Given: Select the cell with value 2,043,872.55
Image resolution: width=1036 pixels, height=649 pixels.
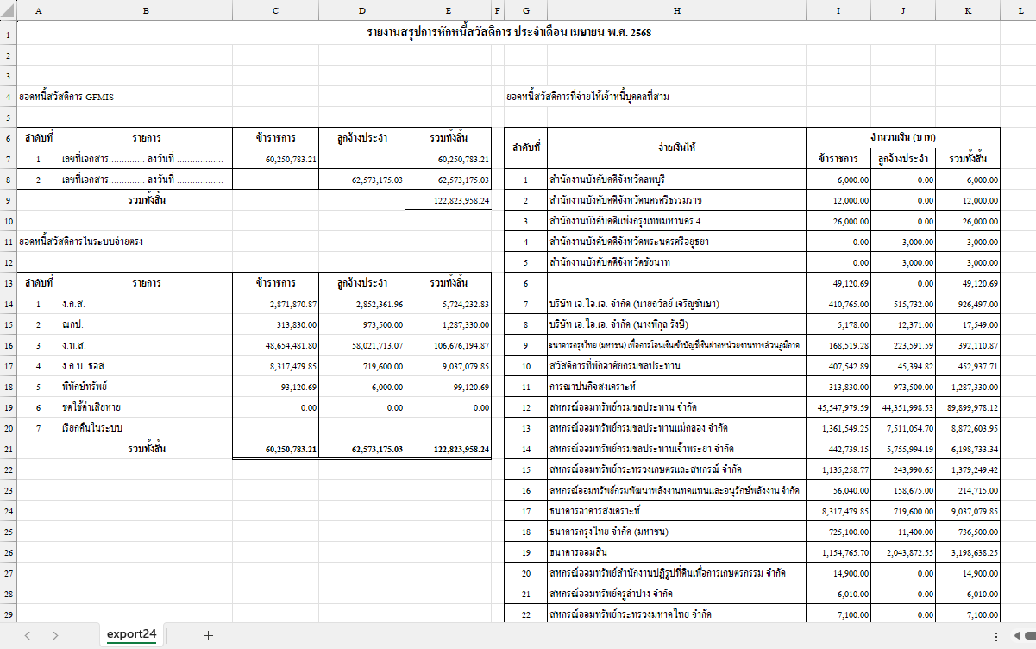Looking at the screenshot, I should (x=903, y=552).
